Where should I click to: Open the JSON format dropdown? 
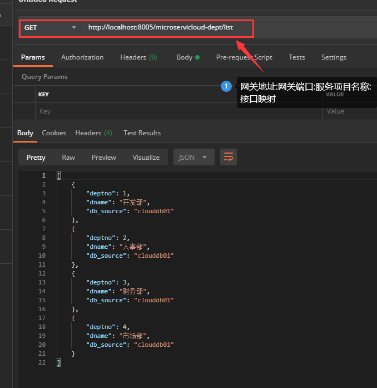pos(194,157)
